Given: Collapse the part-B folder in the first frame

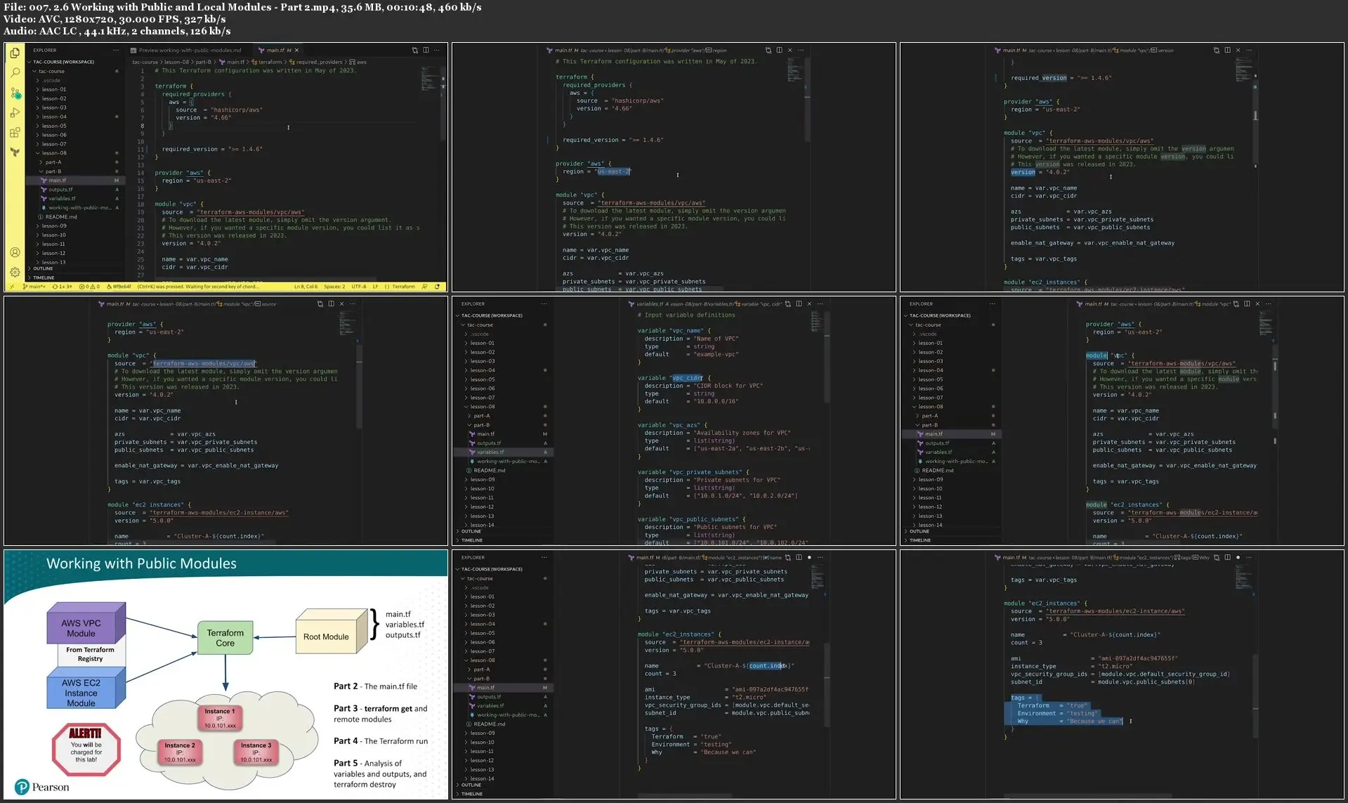Looking at the screenshot, I should [x=53, y=171].
